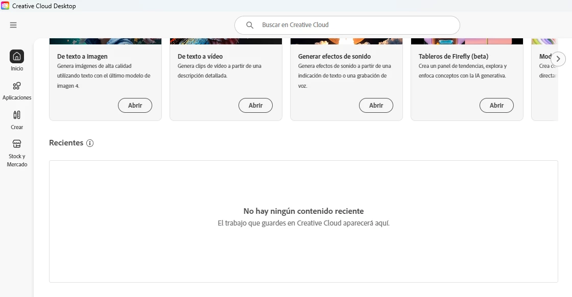Click the No hay ningún contenido reciente message

pos(303,211)
